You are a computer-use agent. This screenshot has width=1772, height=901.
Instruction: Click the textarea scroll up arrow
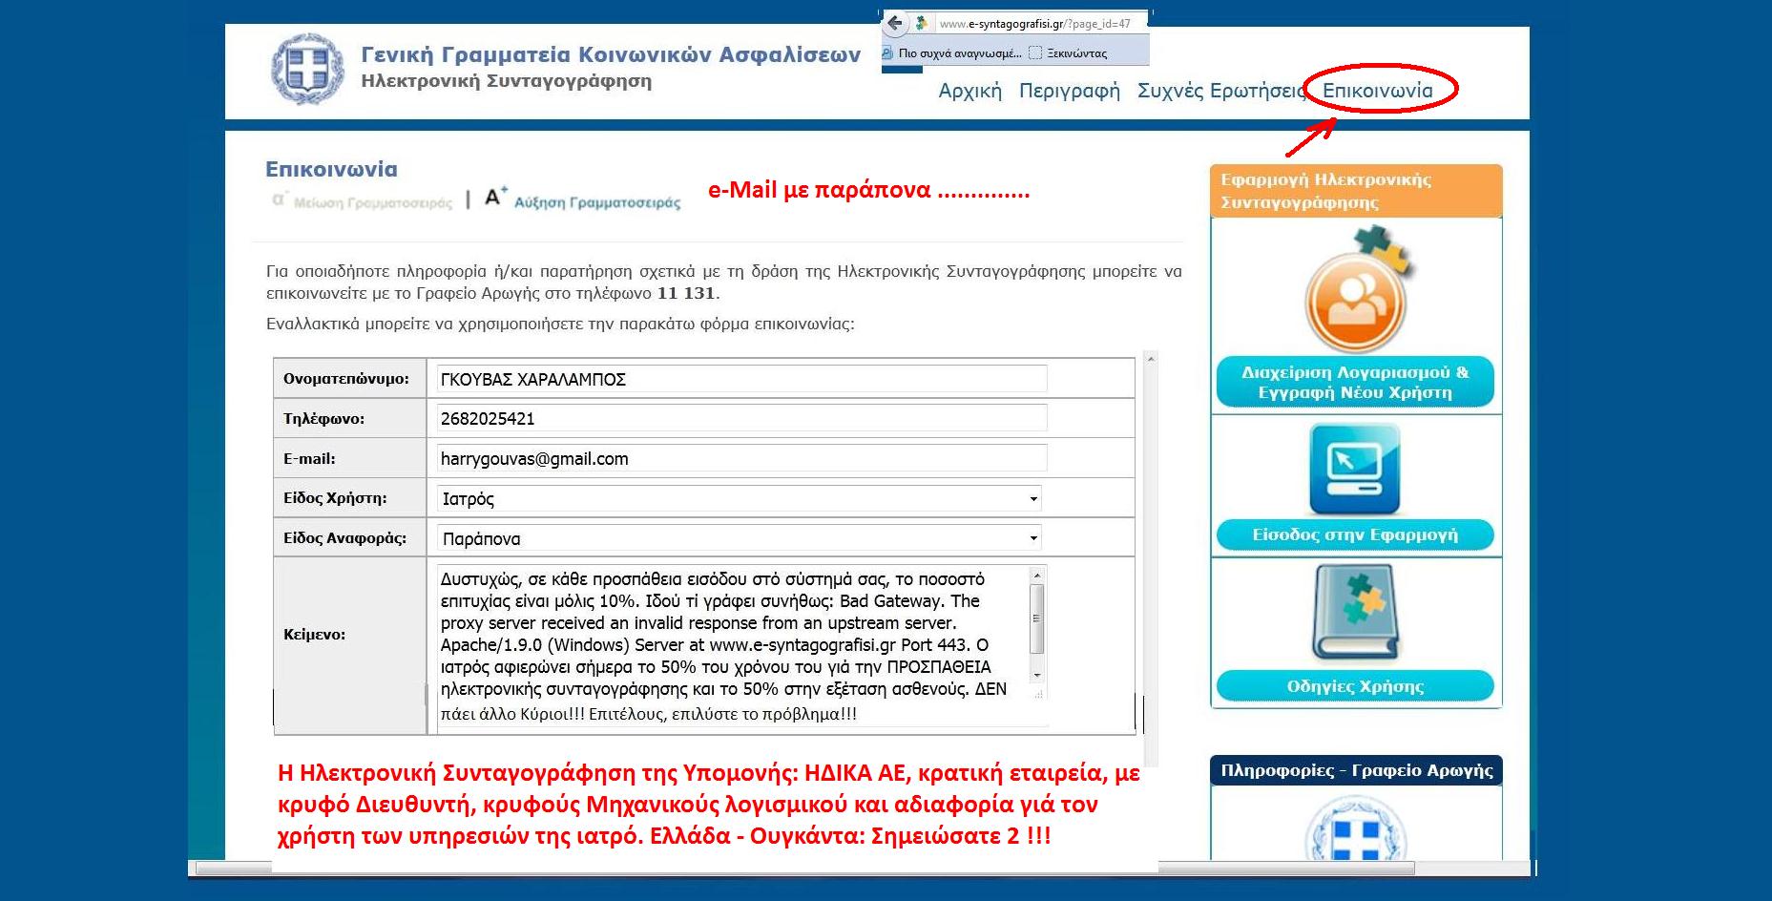pos(1037,575)
